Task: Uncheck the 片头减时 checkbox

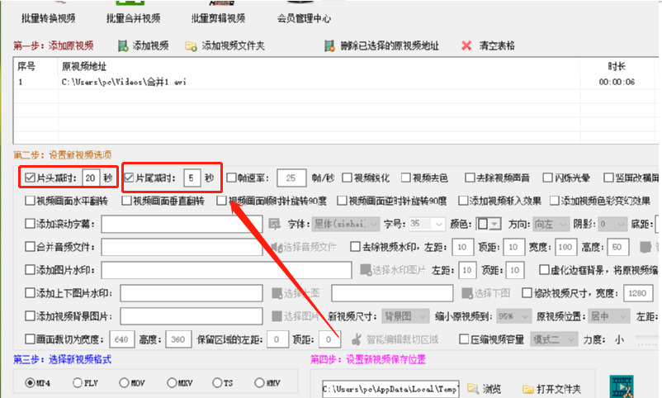Action: pos(30,178)
